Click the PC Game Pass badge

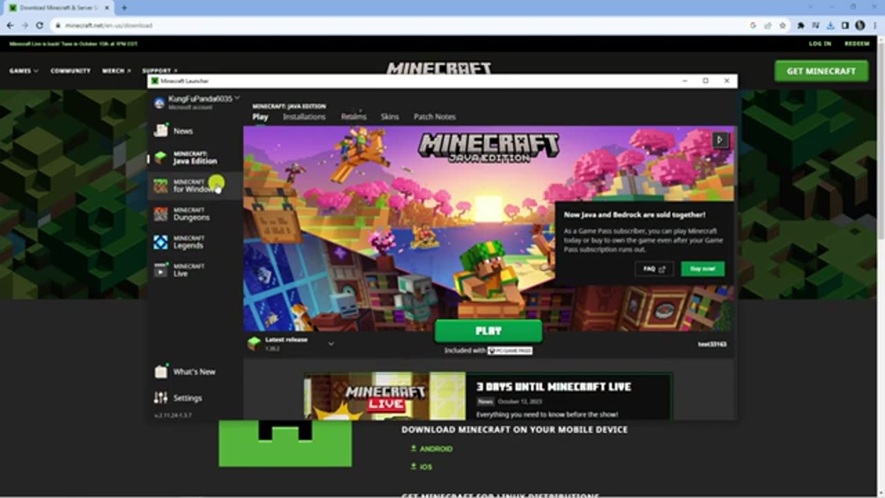click(510, 351)
